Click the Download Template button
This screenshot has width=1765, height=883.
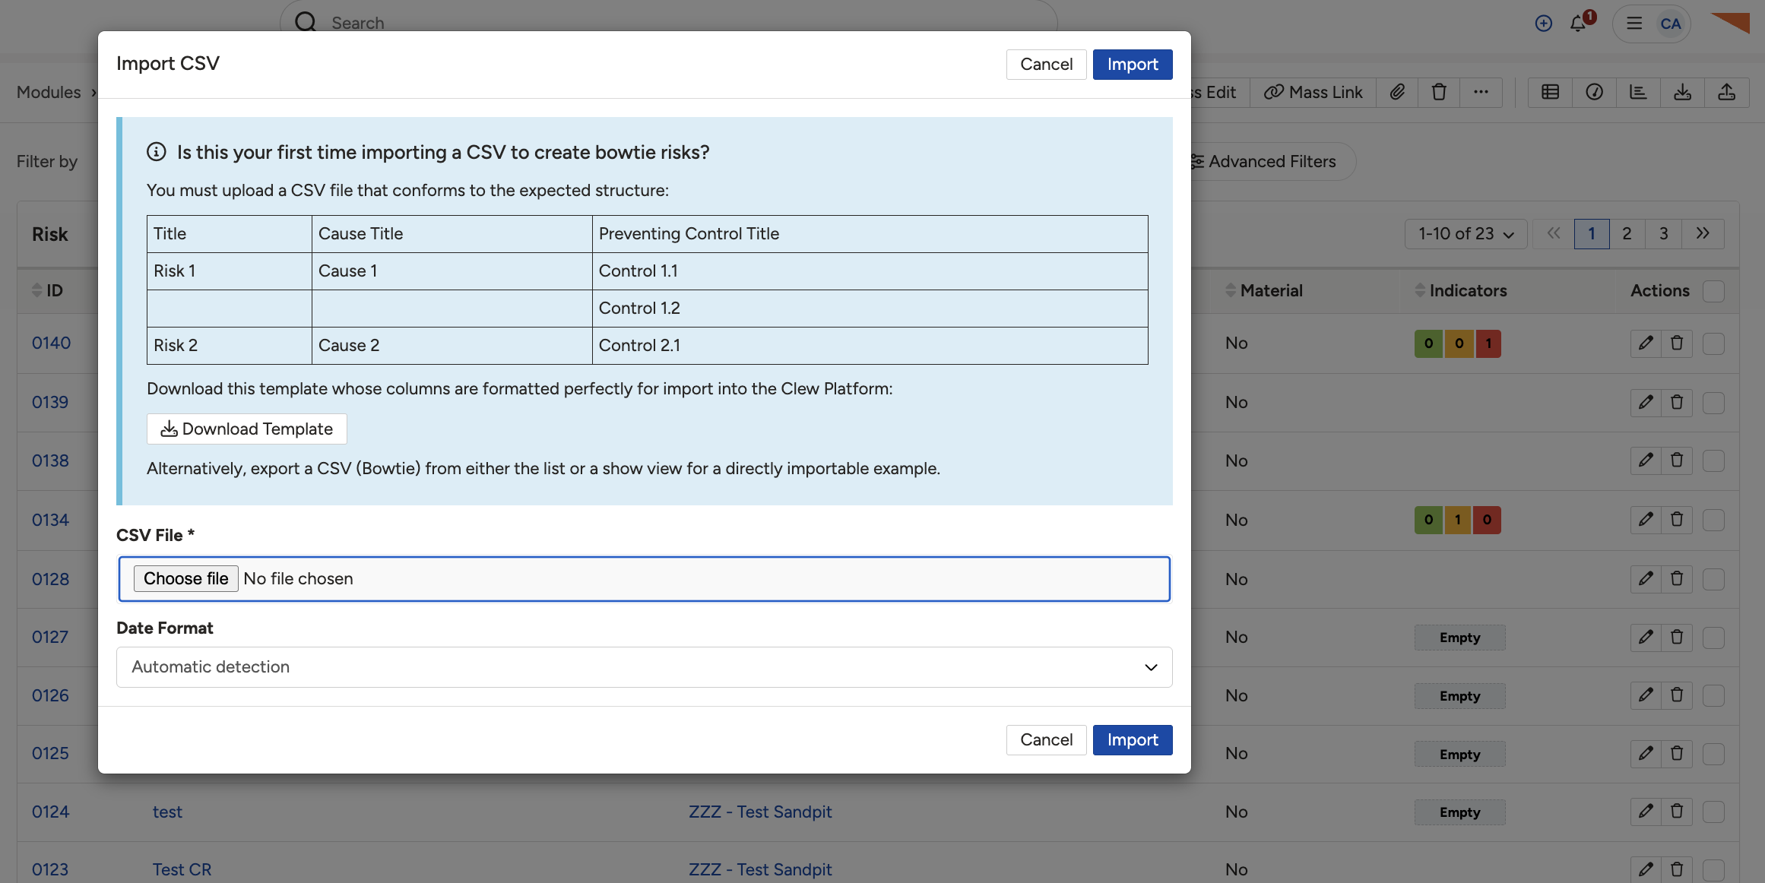click(246, 429)
